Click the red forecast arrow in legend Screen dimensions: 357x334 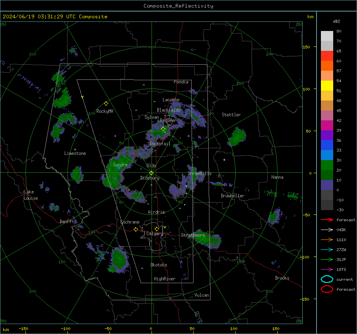point(327,220)
